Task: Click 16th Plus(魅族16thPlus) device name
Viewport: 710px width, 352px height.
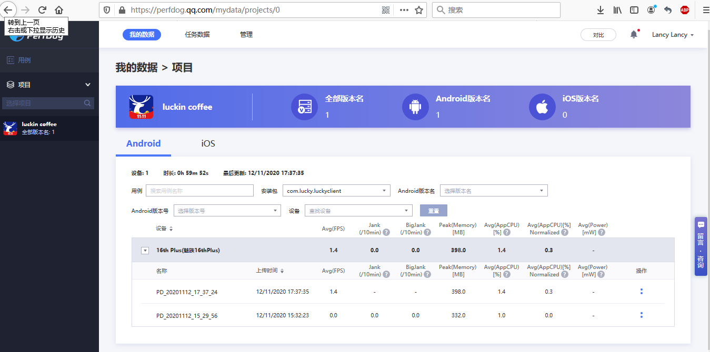Action: coord(188,251)
